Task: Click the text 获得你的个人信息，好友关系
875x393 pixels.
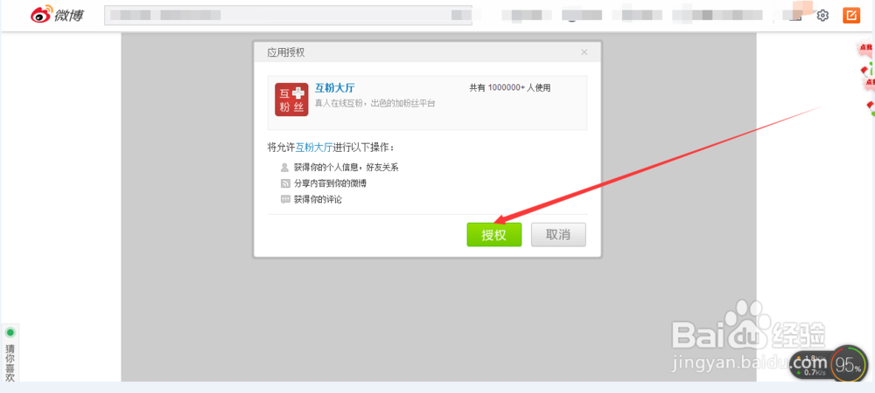Action: pos(346,167)
